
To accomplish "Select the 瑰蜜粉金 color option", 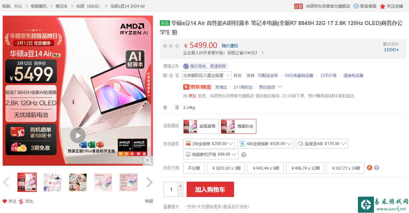I will click(x=239, y=126).
